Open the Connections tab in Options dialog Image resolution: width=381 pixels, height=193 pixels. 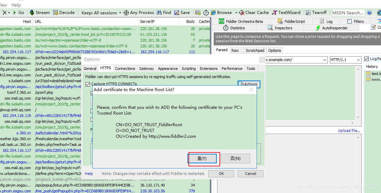(x=125, y=69)
